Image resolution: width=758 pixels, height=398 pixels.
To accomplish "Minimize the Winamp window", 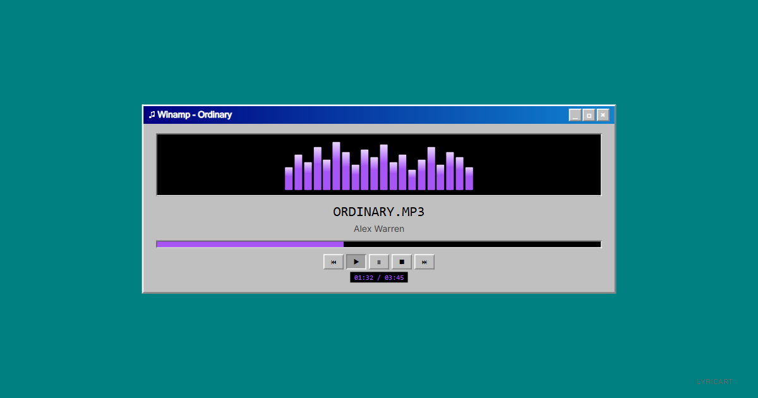I will (575, 114).
